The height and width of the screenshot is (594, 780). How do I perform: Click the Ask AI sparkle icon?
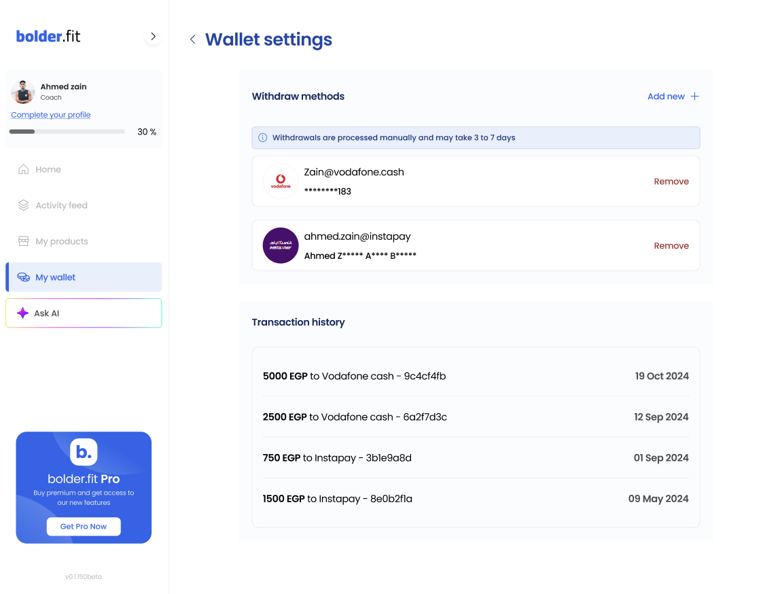(x=22, y=313)
